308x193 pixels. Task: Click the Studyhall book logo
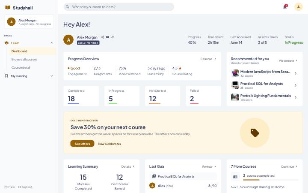8,8
